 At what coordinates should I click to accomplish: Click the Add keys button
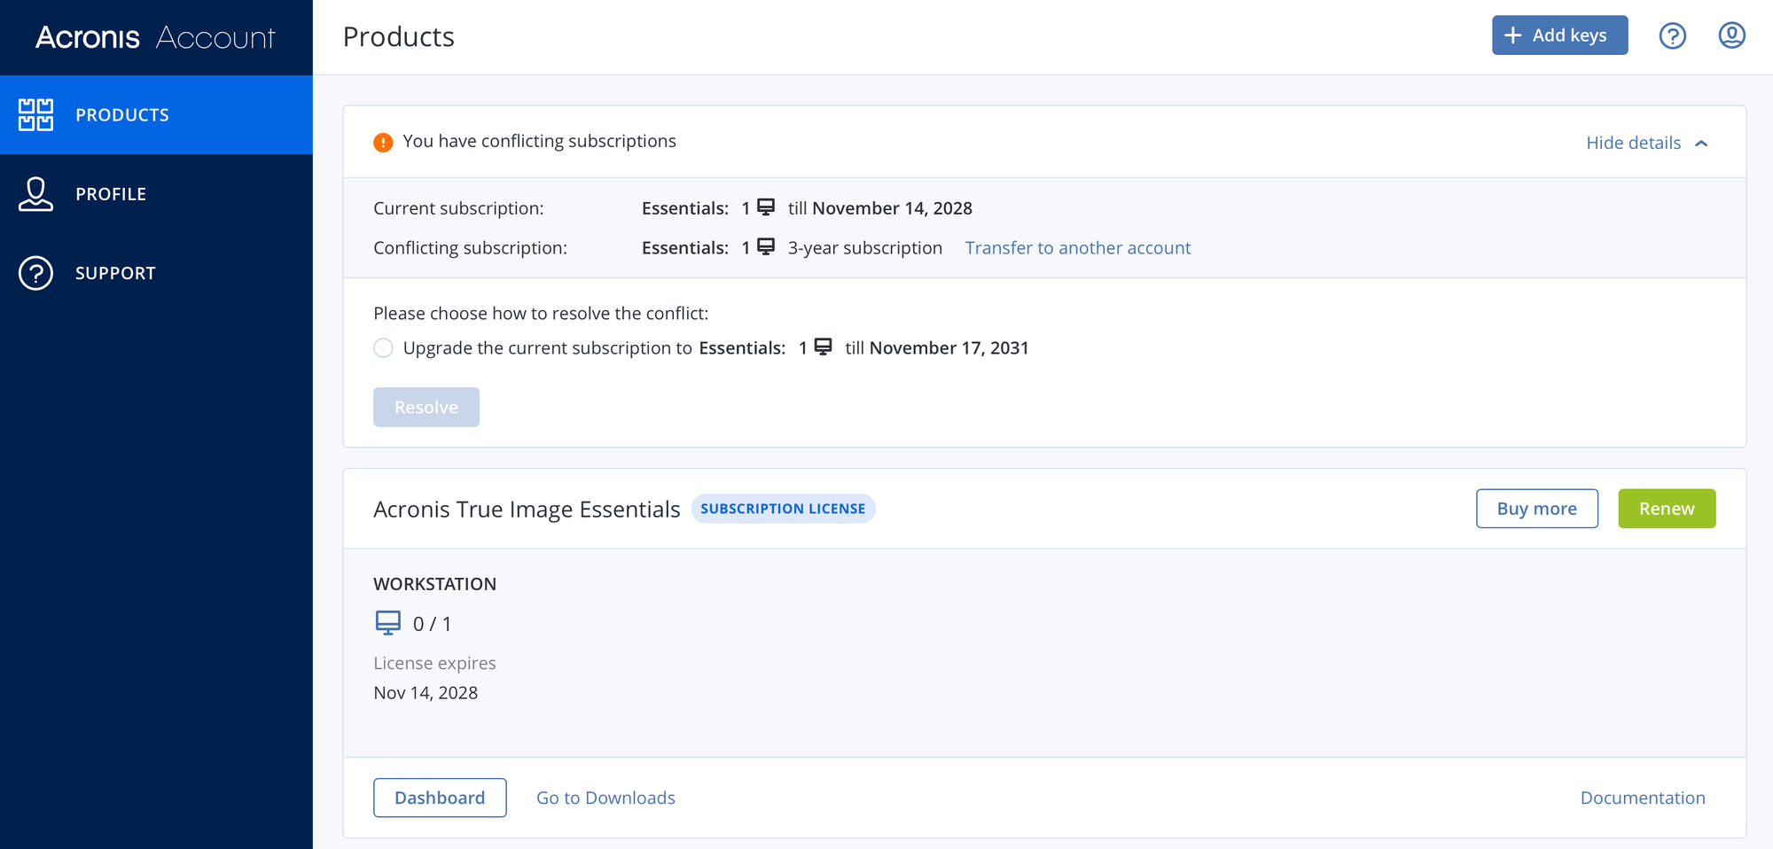[1559, 35]
